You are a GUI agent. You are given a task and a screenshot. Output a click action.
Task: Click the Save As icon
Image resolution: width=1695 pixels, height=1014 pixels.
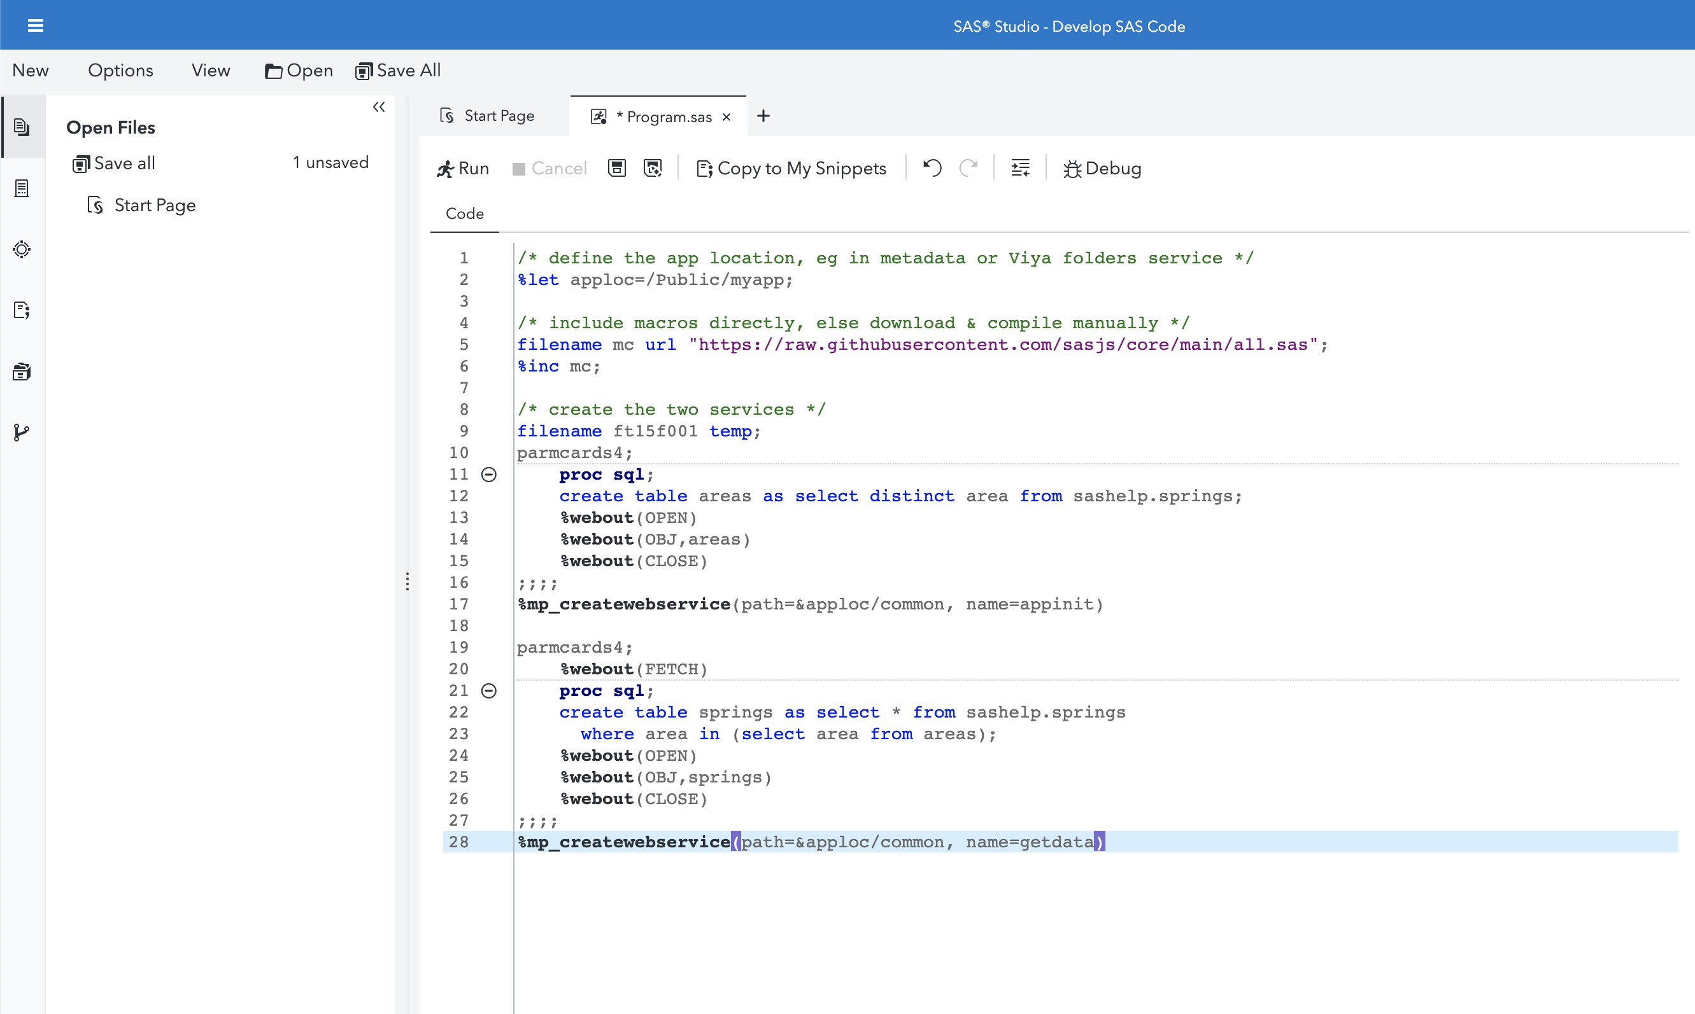653,168
